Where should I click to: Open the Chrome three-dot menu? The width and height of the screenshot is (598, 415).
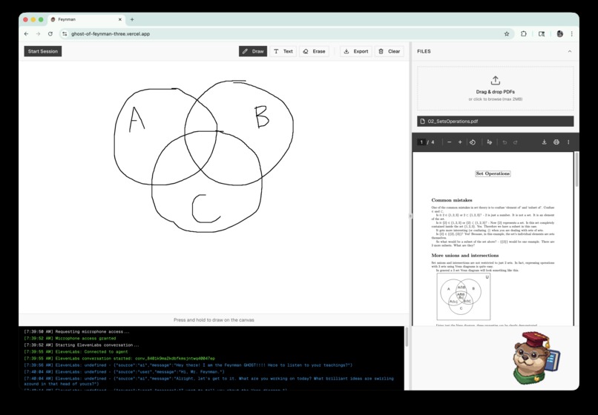pos(572,34)
